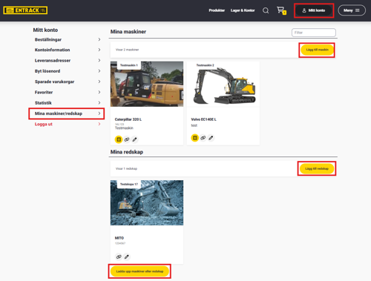This screenshot has width=371, height=281.
Task: Edit Volvo EC140E L with pencil icon
Action: (x=211, y=138)
